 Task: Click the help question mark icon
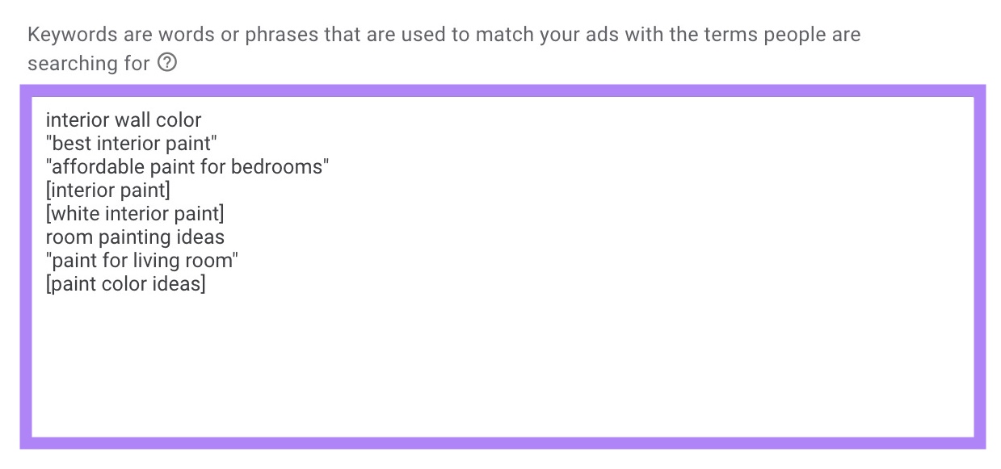[167, 62]
